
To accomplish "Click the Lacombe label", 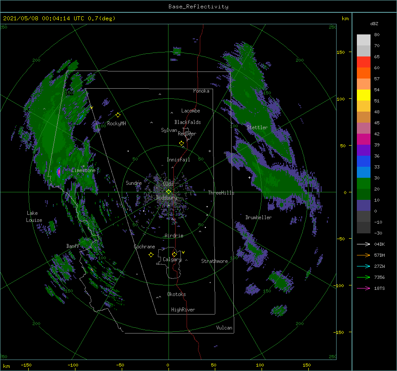I will 191,111.
